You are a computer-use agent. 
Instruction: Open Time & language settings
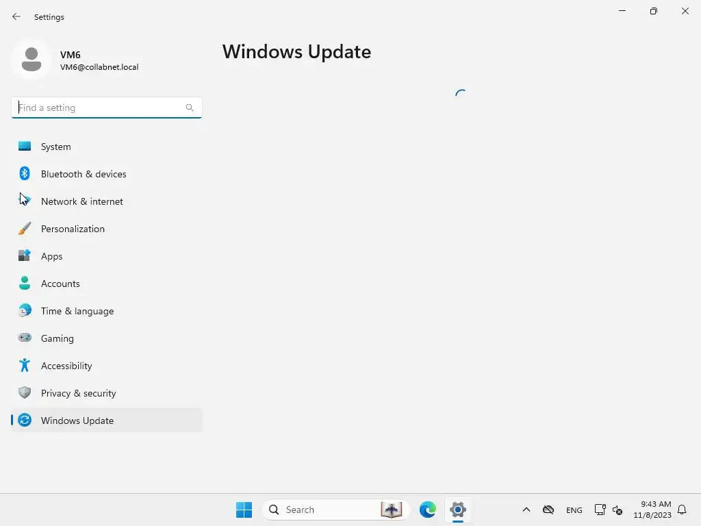pyautogui.click(x=106, y=310)
